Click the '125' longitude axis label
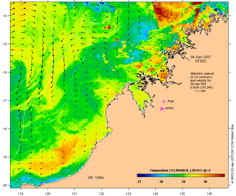 182,194
